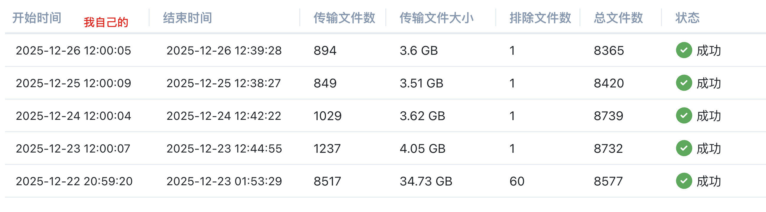Viewport: 766px width, 212px height.
Task: Sort by 结束时间 column header
Action: tap(187, 18)
